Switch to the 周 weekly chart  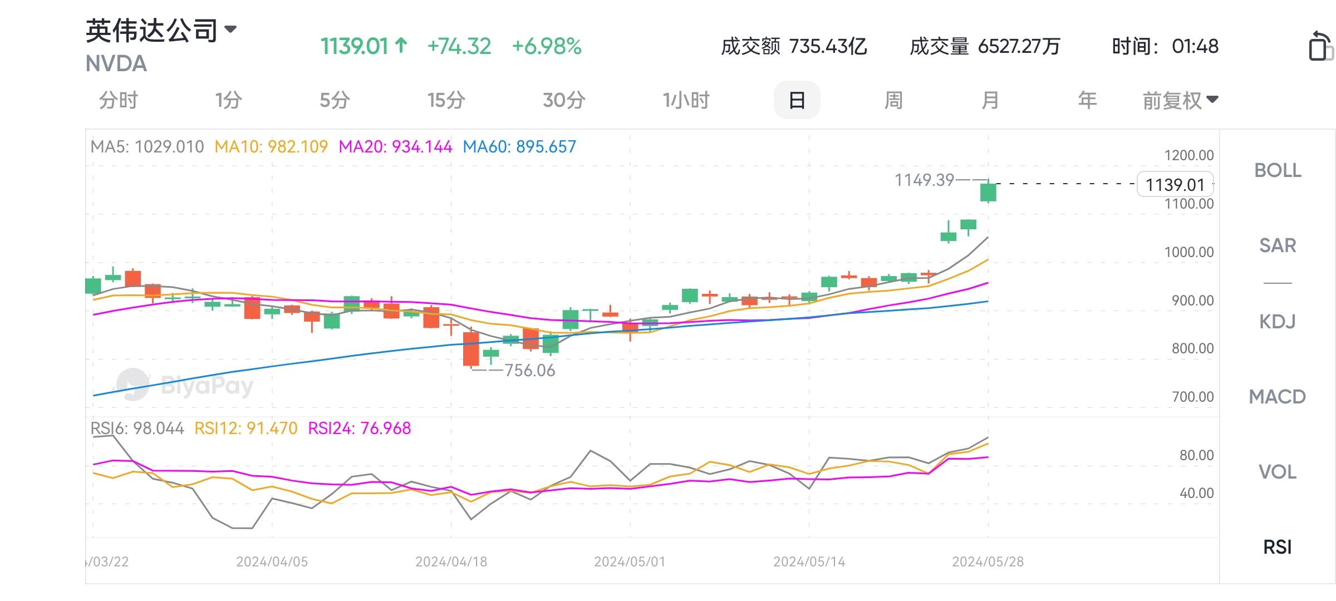pos(893,100)
